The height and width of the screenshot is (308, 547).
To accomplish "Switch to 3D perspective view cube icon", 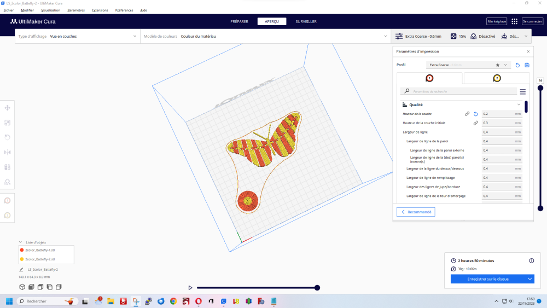I will point(22,287).
